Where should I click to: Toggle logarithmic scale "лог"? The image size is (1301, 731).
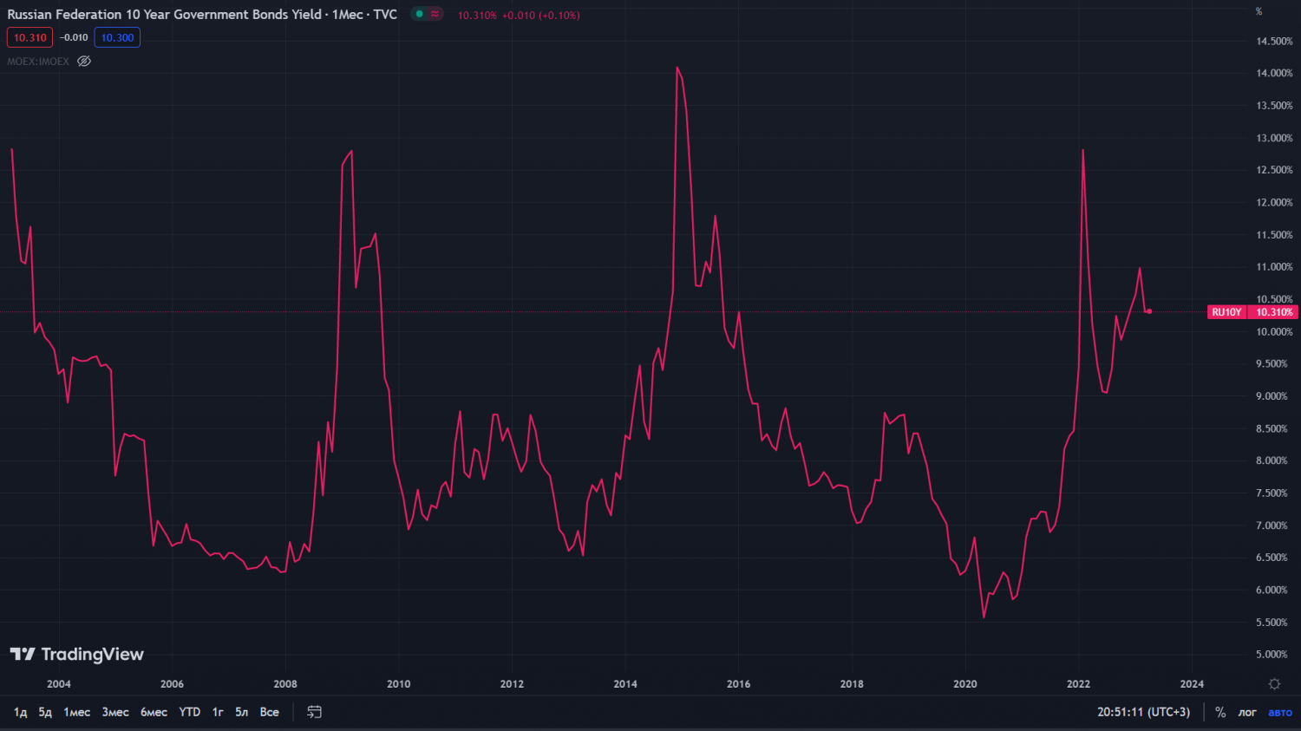point(1247,712)
